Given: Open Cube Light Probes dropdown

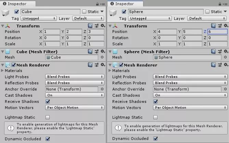Looking at the screenshot, I should 75,77.
